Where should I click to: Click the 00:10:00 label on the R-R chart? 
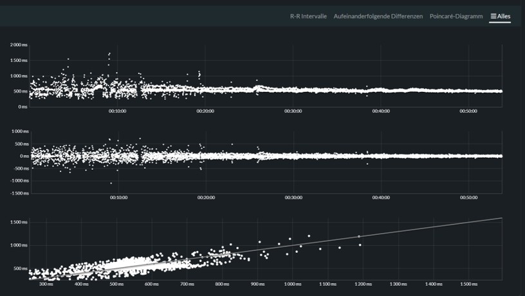(118, 111)
